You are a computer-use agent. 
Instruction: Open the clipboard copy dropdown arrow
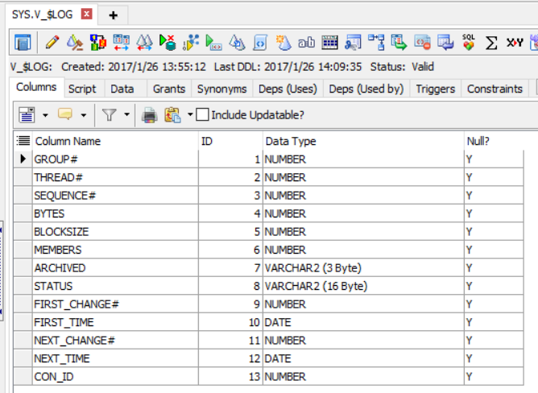click(190, 114)
